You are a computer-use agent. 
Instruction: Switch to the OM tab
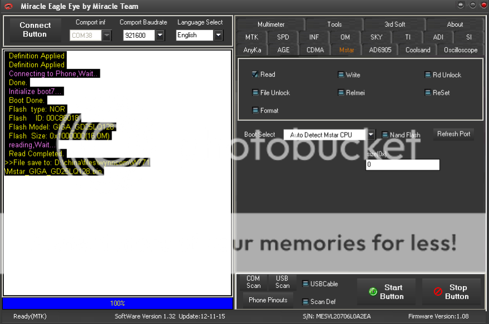(345, 37)
